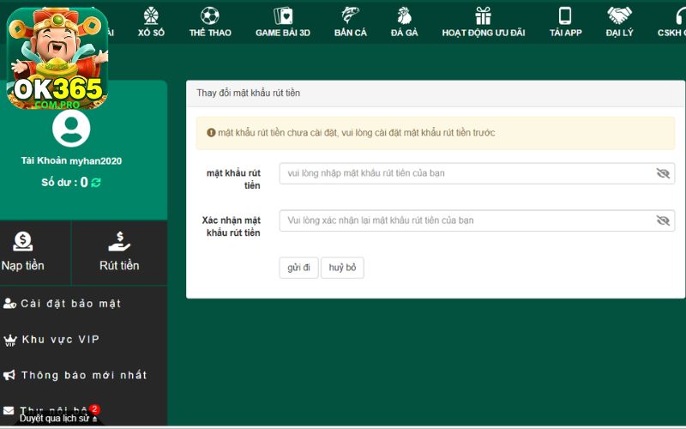Screen dimensions: 686x429
Task: Open the Rút tiền withdrawal icon
Action: [x=119, y=243]
